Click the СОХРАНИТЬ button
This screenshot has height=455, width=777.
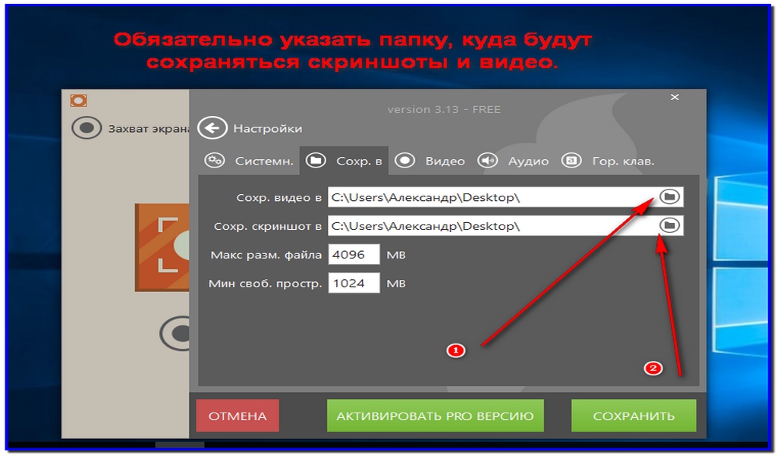click(634, 415)
